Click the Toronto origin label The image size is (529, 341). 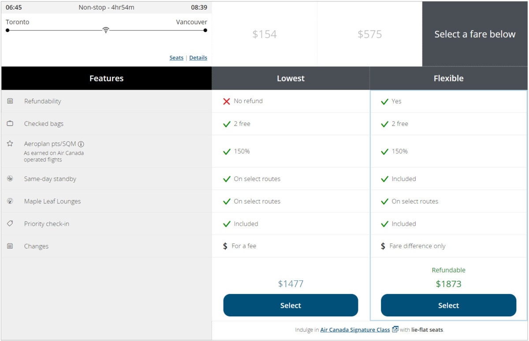17,22
